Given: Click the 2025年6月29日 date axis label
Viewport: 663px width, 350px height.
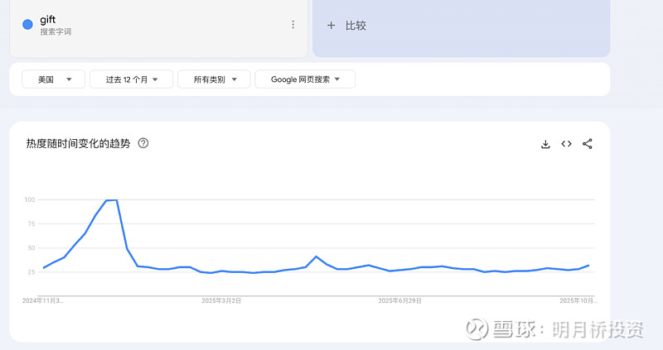Looking at the screenshot, I should click(x=400, y=301).
